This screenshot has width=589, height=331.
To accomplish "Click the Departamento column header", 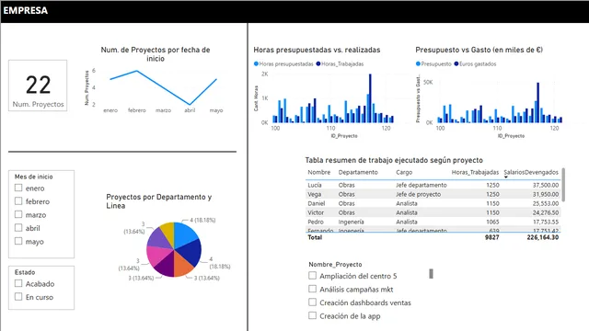I will [x=358, y=172].
